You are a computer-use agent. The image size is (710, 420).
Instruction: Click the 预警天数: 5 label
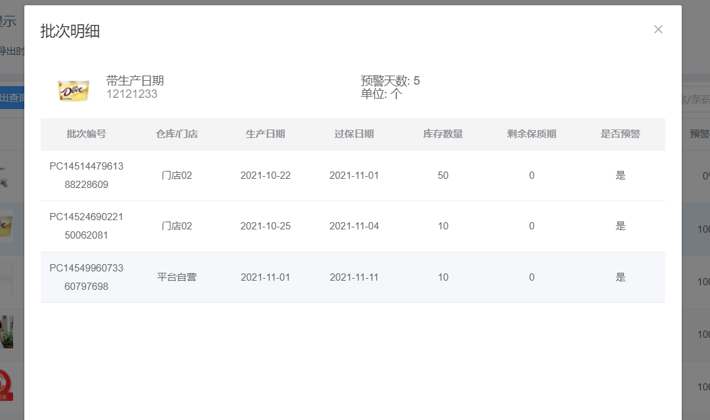click(390, 82)
